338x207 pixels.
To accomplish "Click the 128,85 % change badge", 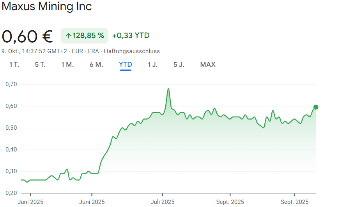I will point(85,36).
